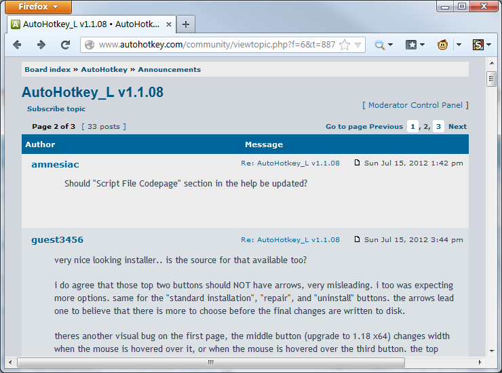Click the Message column header

coord(264,144)
